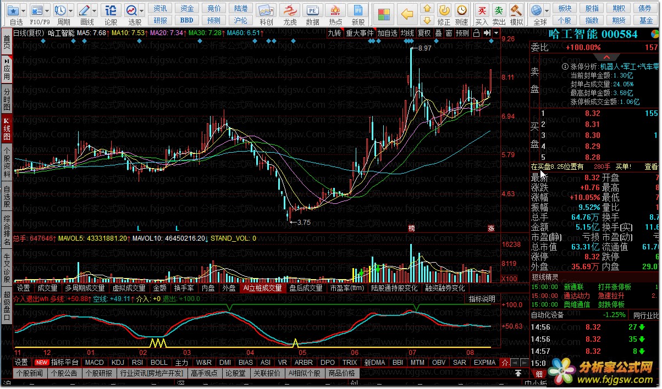This screenshot has width=662, height=389.
Task: Toggle 均线 moving averages display
Action: coord(407,33)
